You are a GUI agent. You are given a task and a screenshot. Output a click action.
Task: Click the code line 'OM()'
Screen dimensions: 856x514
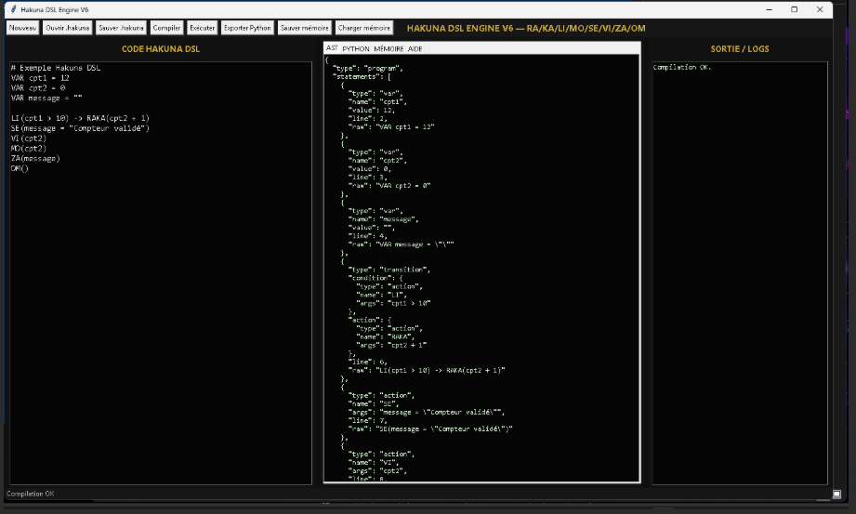(x=20, y=168)
